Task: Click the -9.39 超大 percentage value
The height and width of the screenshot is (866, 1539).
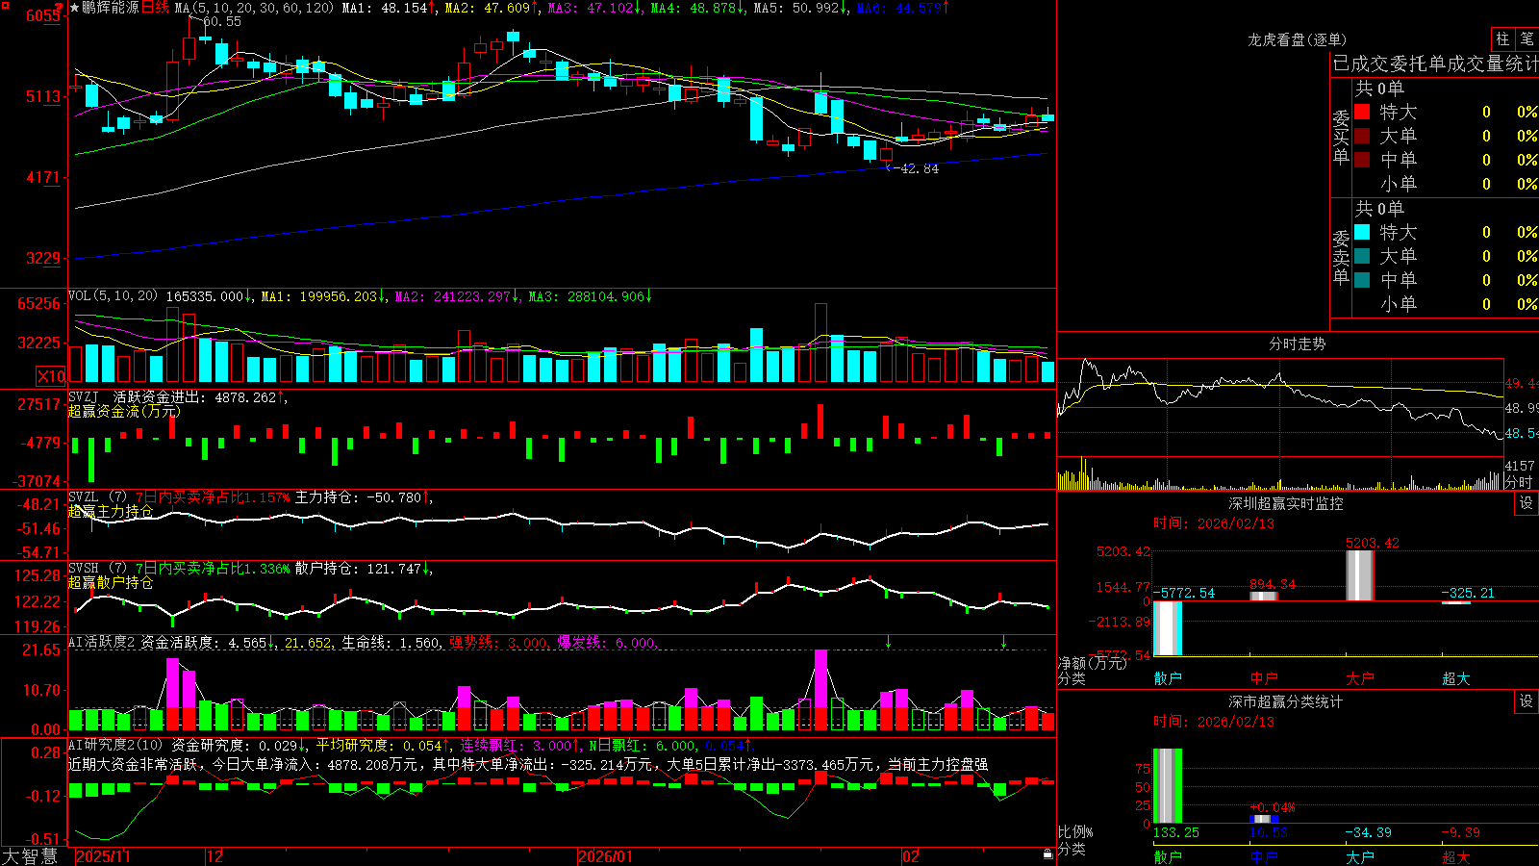Action: tap(1461, 832)
